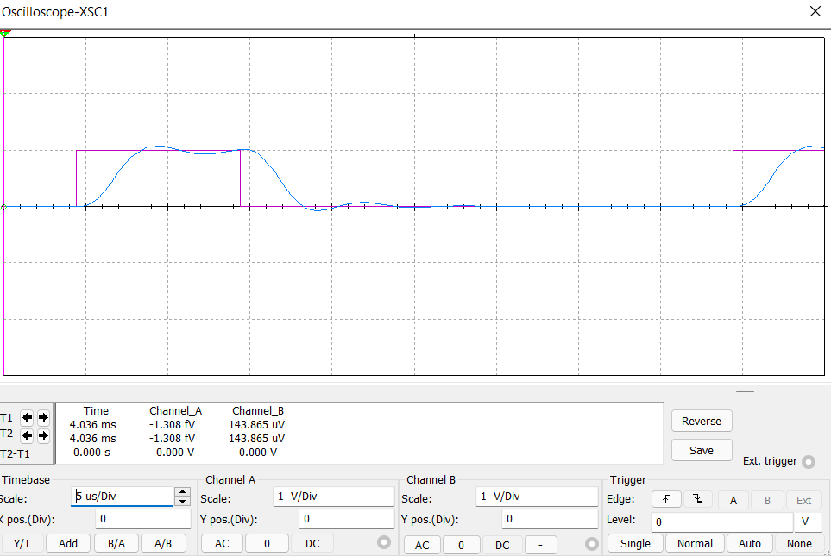The height and width of the screenshot is (556, 831).
Task: Choose Auto trigger mode
Action: coord(749,543)
